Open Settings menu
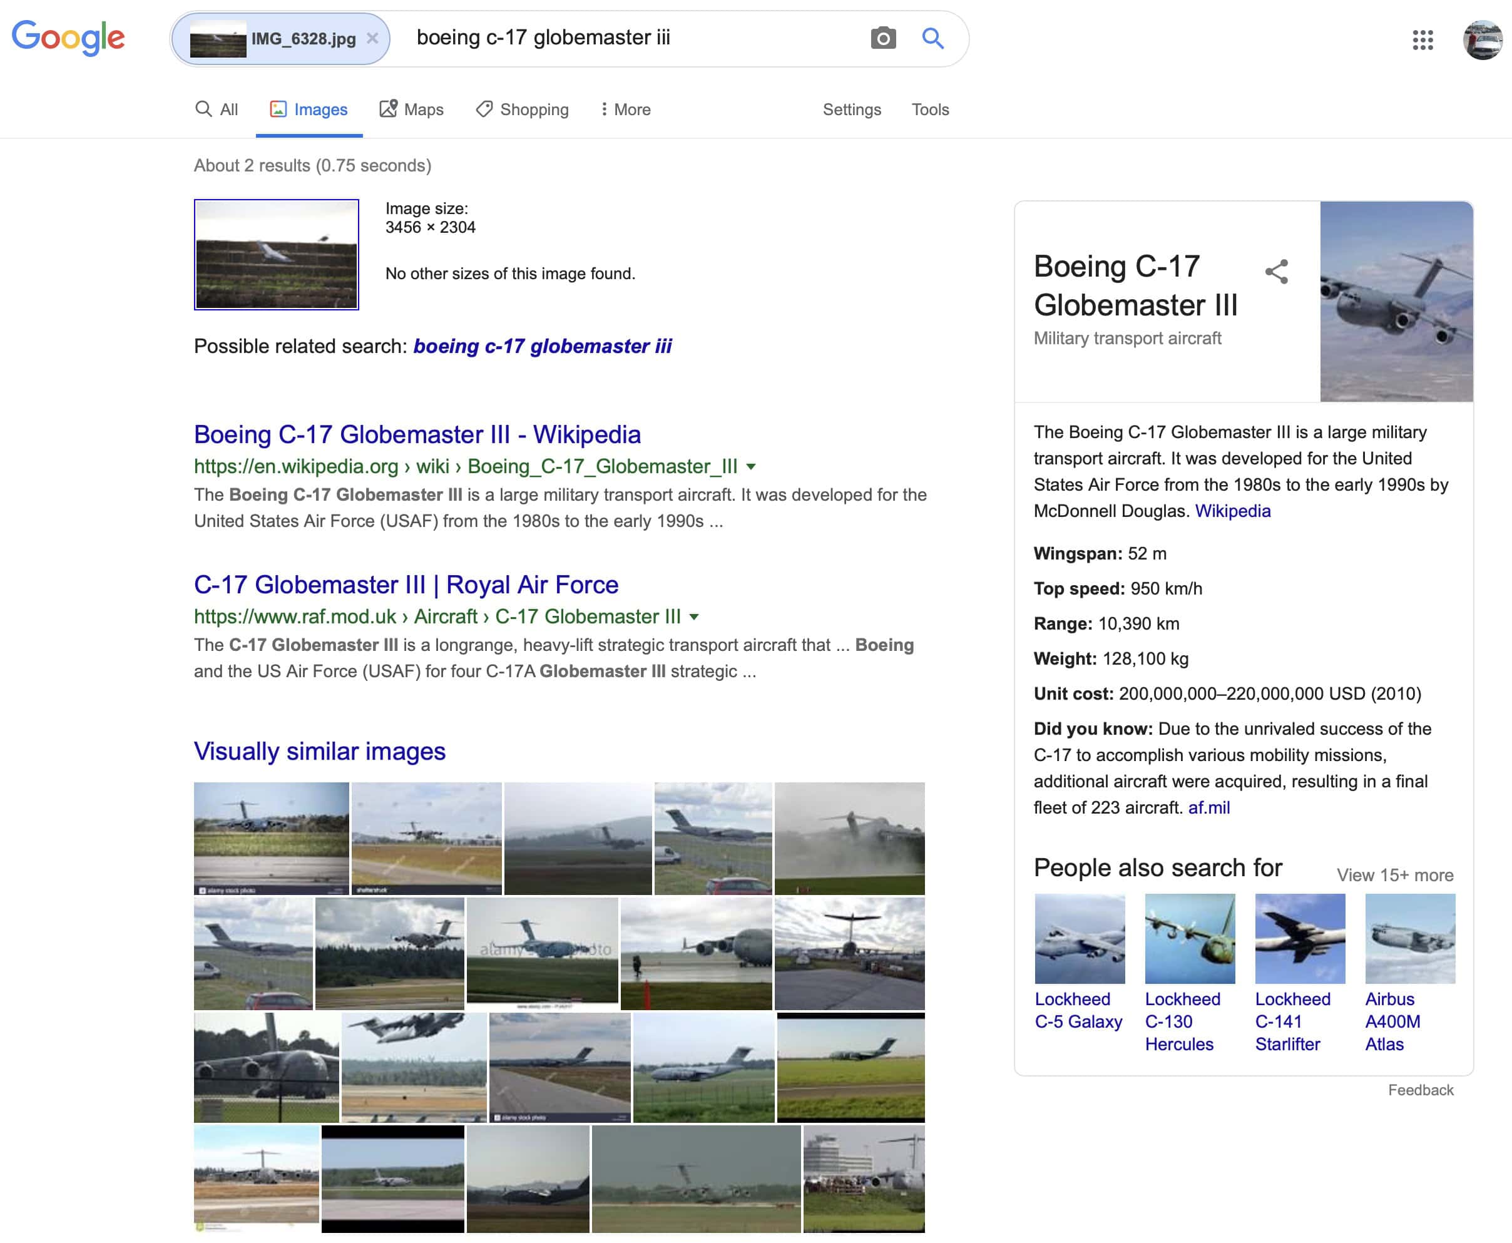This screenshot has height=1243, width=1512. (852, 110)
